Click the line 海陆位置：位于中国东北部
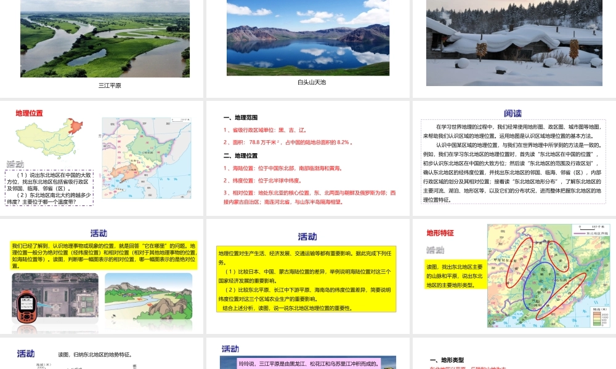 click(283, 168)
